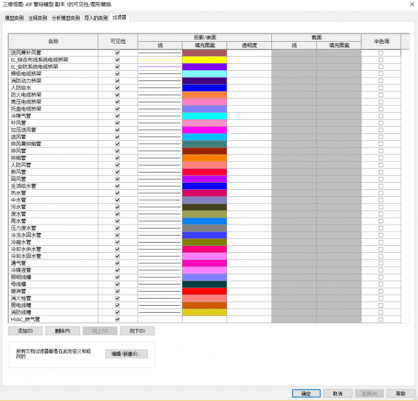Enable halftone for 送风兼补风管 row
Screen dimensions: 418x401
coord(381,53)
